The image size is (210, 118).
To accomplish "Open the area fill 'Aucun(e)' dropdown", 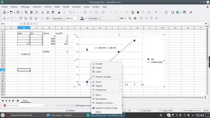I will click(94, 18).
